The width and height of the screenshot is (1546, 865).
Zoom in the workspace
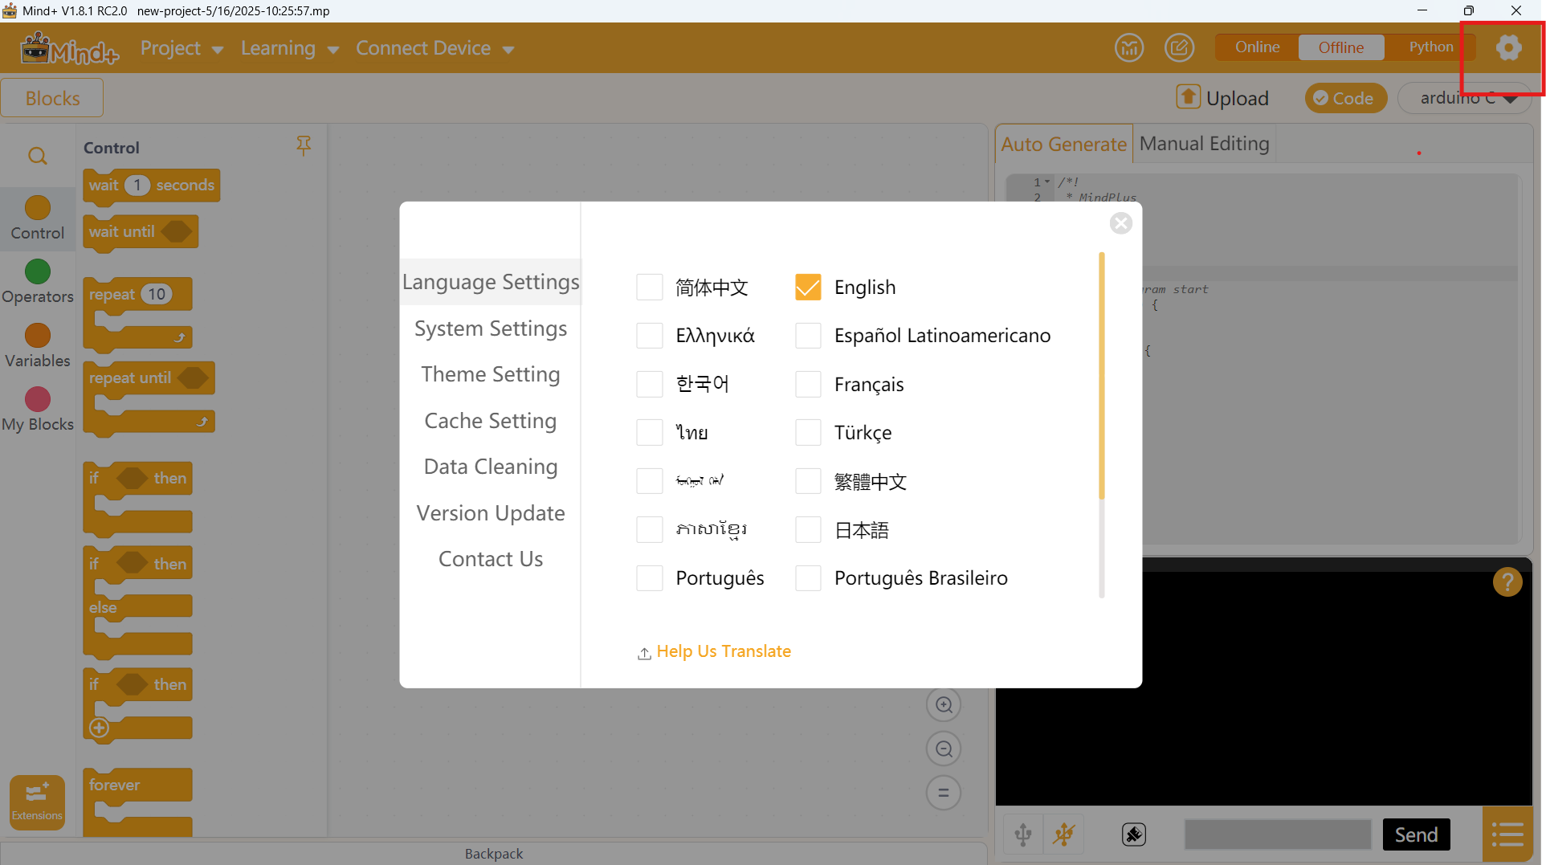click(944, 705)
